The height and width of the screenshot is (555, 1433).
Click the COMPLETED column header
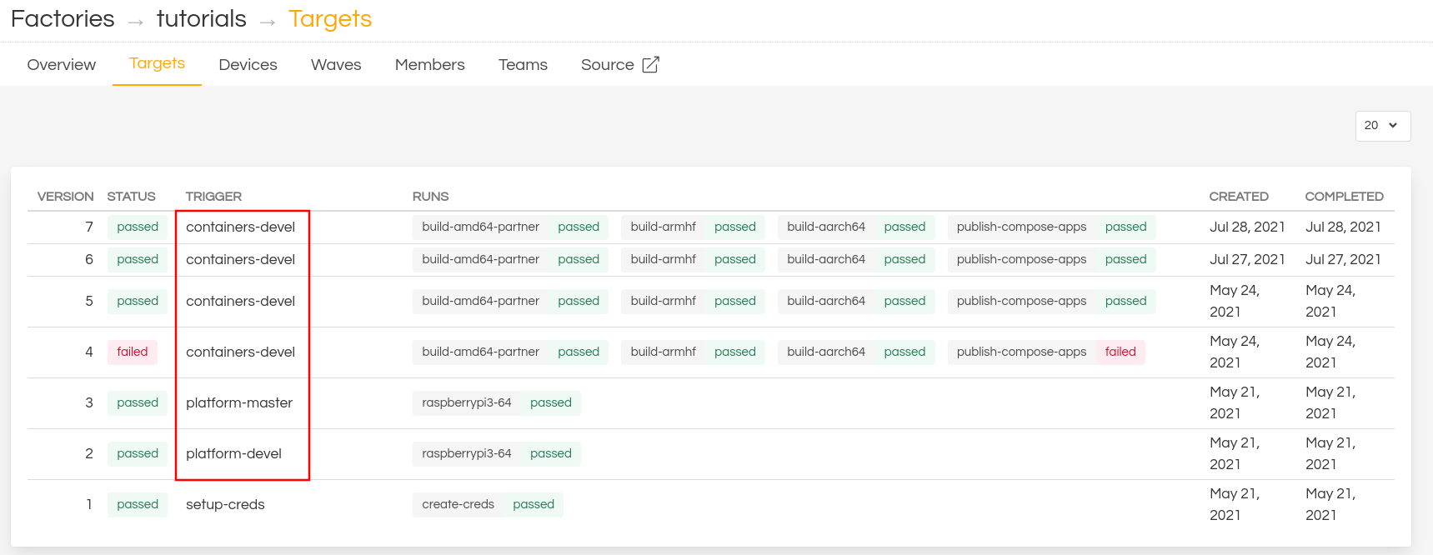pos(1344,197)
